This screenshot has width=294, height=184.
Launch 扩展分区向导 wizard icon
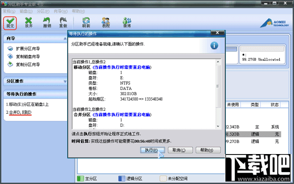coord(10,49)
